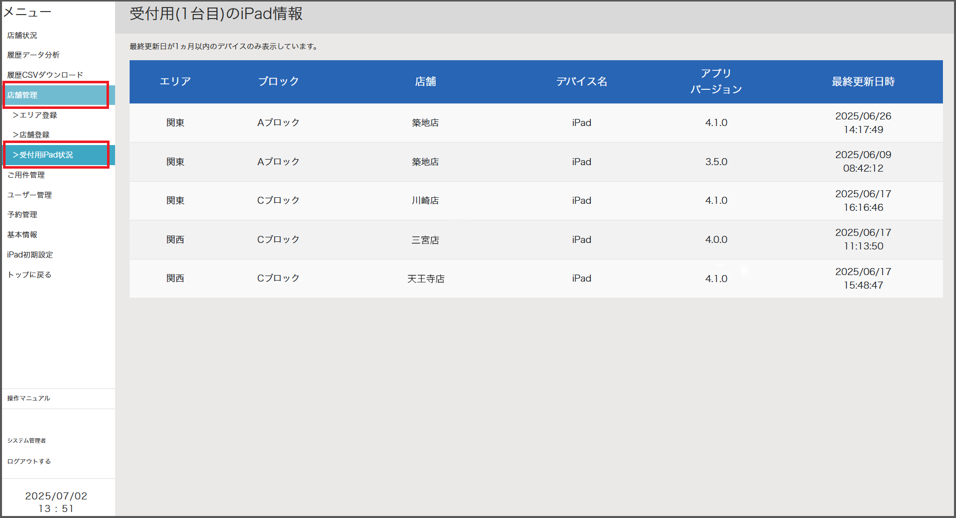956x518 pixels.
Task: Click the トップに戻る link
Action: (x=30, y=275)
